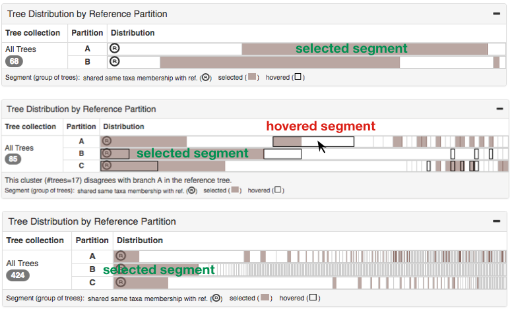Viewport: 510px width, 309px height.
Task: Collapse the bottom Tree Distribution panel with 424 trees
Action: tap(496, 221)
